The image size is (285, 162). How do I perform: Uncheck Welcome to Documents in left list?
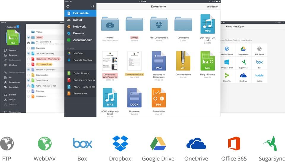click(28, 69)
